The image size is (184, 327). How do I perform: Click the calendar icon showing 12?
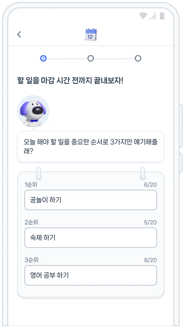[x=91, y=34]
